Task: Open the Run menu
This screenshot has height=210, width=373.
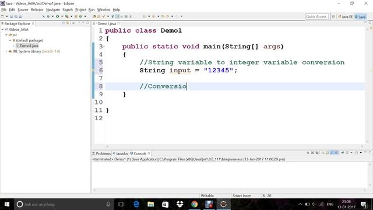Action: (92, 10)
